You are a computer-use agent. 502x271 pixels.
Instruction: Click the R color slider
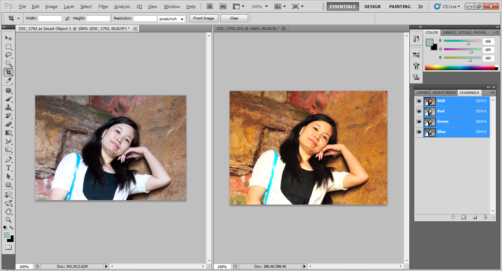pos(462,41)
